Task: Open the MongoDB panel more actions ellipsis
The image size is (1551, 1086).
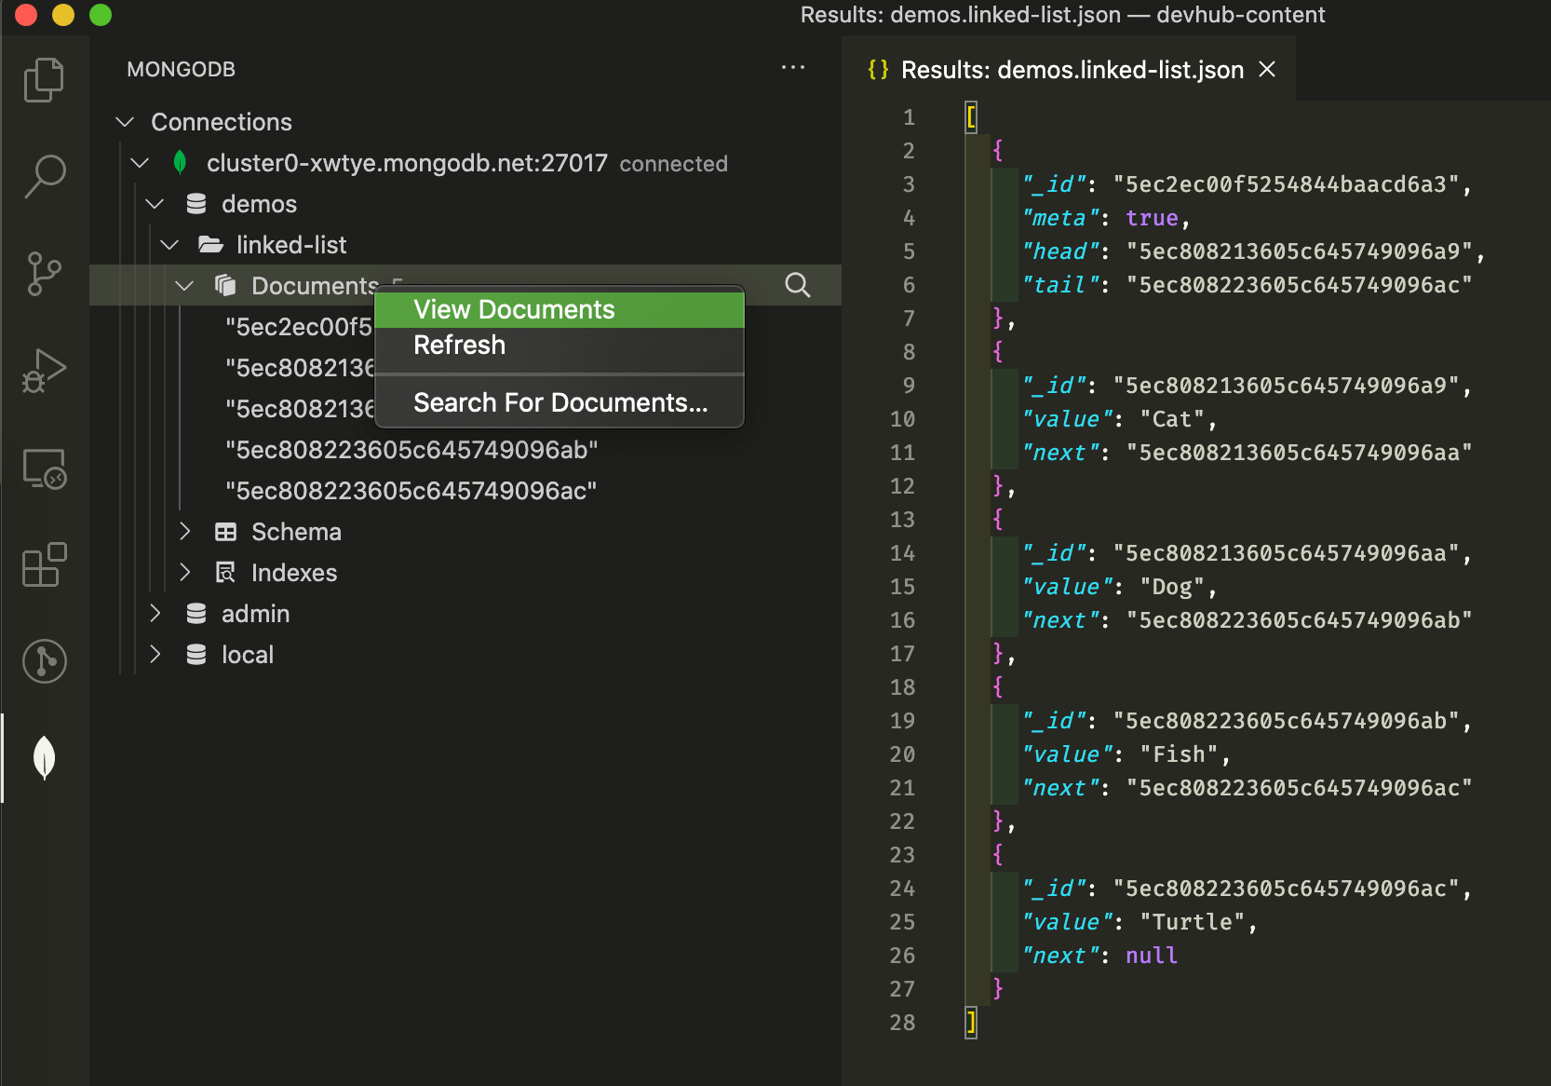Action: [x=793, y=67]
